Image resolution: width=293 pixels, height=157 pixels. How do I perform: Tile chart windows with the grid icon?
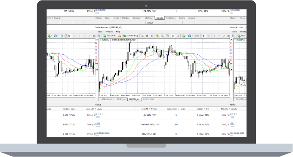point(167,36)
